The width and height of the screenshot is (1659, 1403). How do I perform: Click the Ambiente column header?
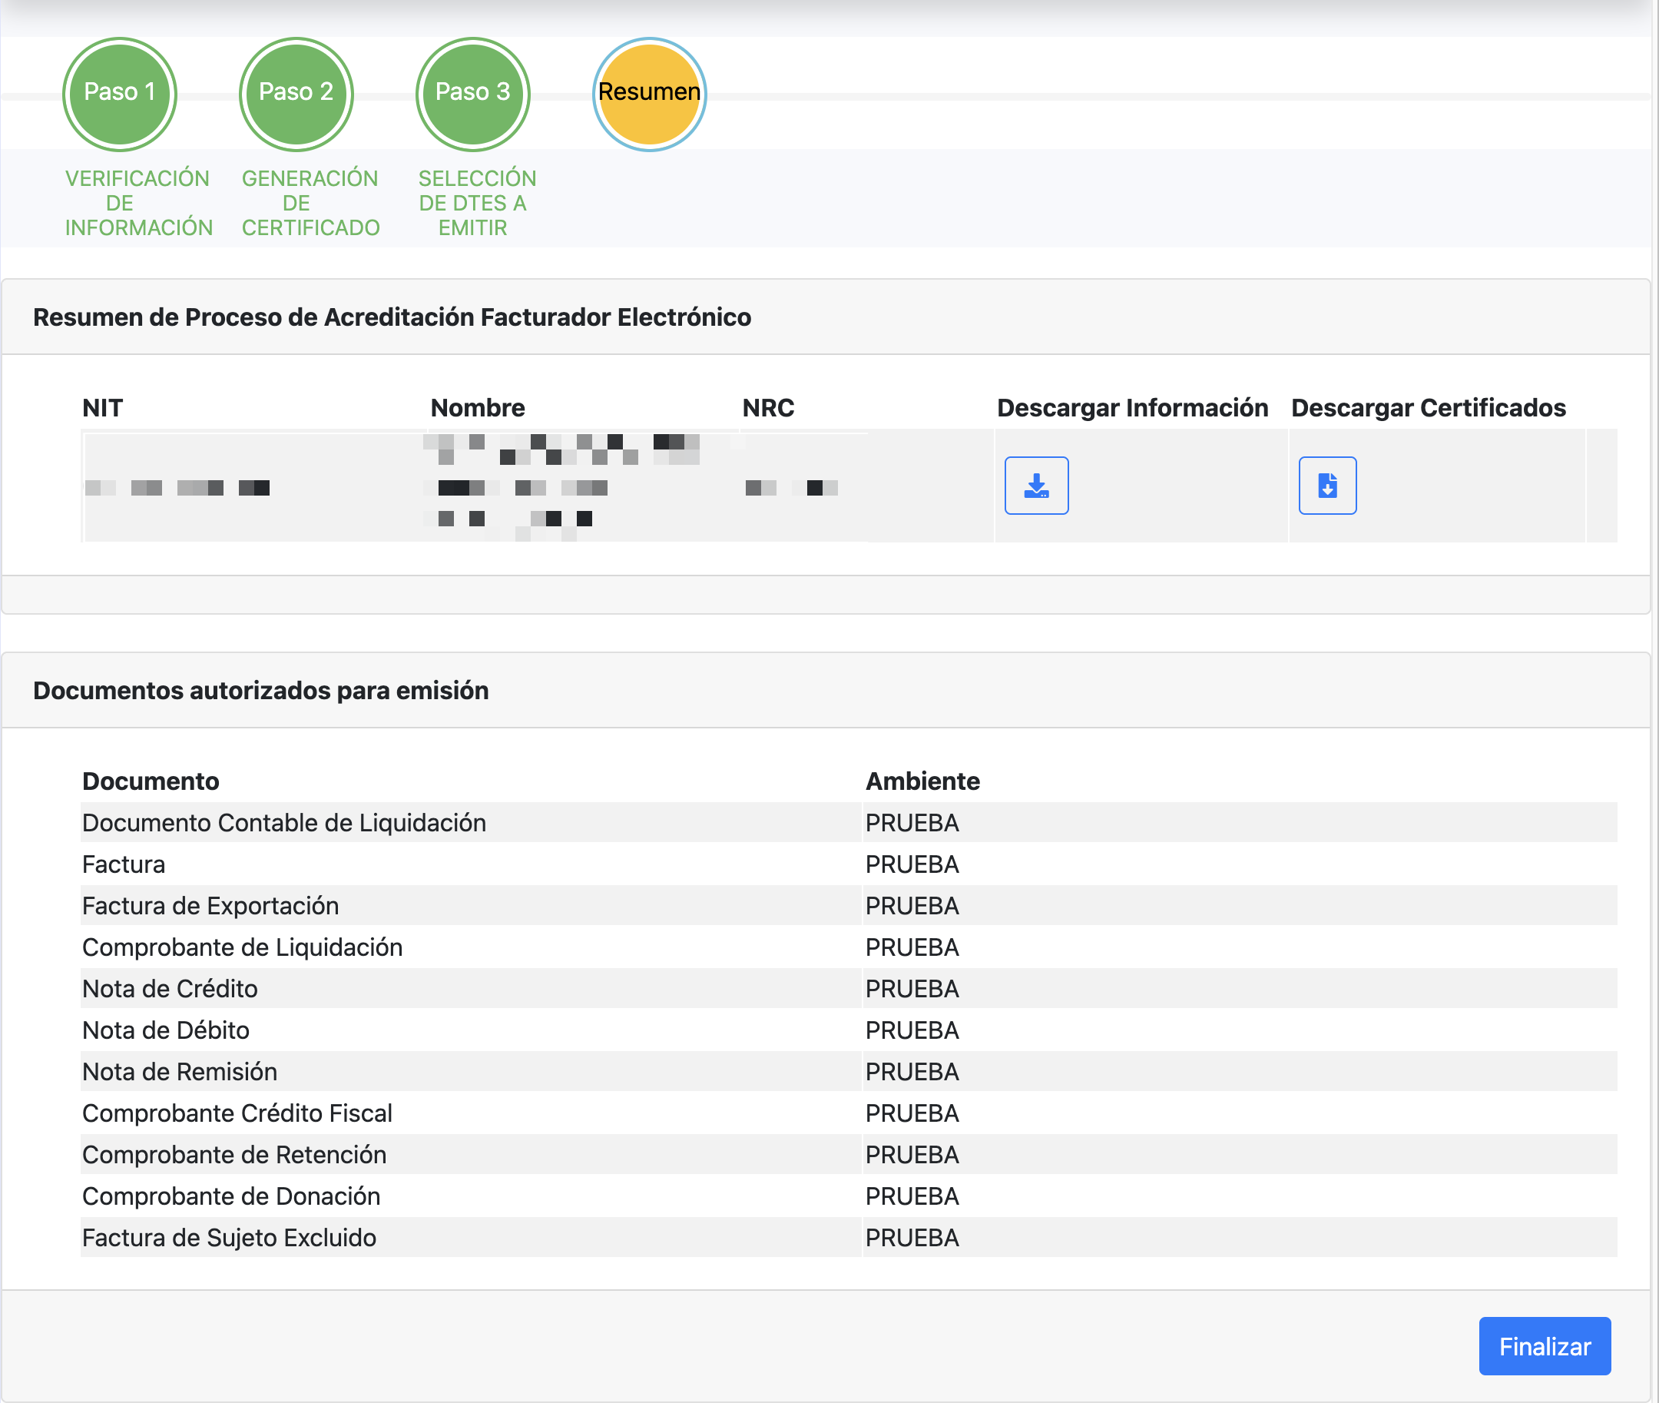[x=922, y=781]
